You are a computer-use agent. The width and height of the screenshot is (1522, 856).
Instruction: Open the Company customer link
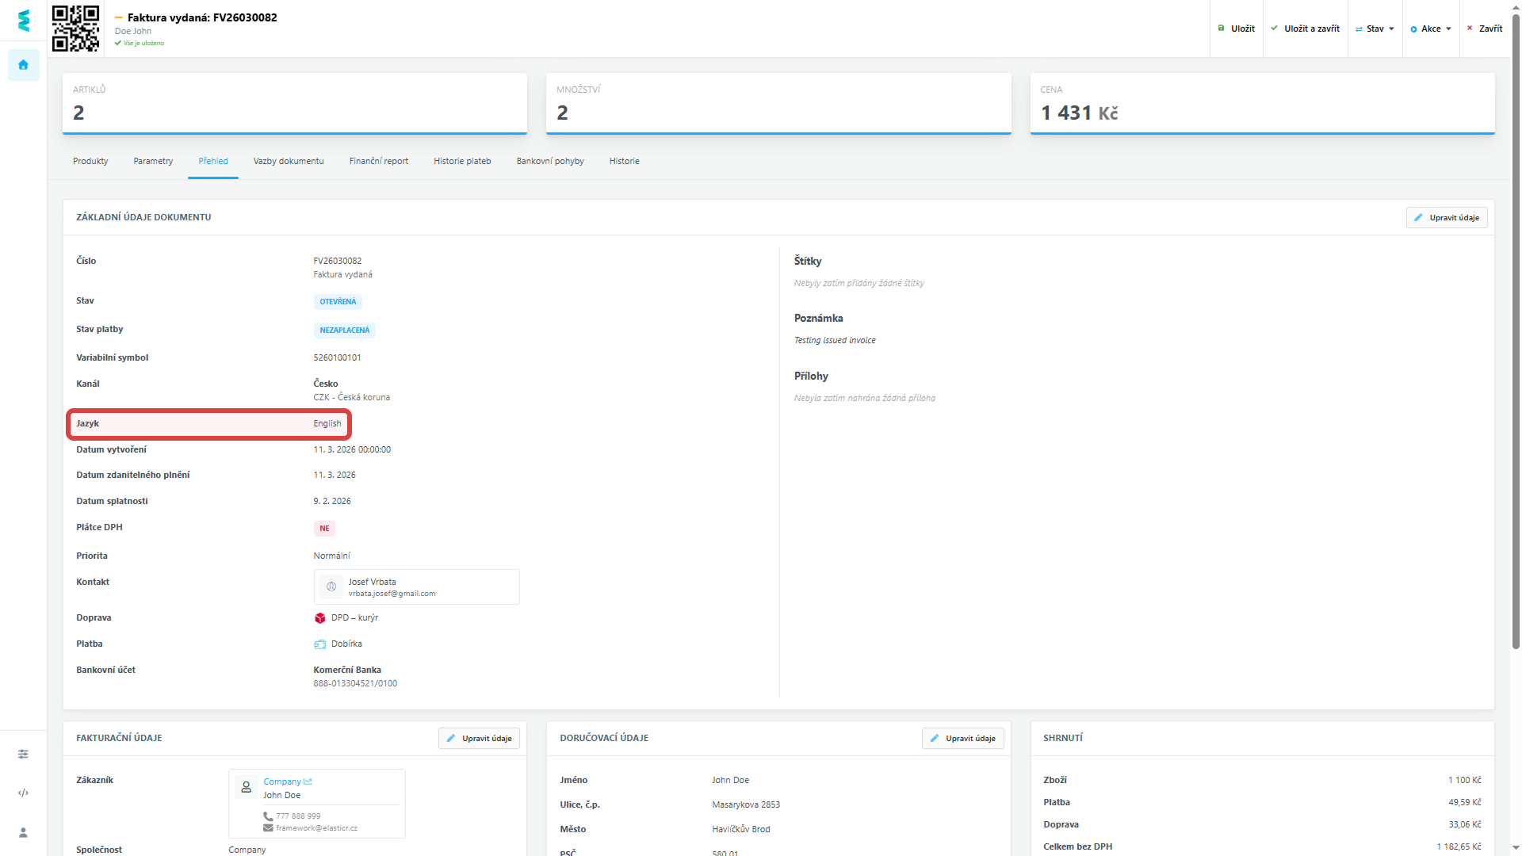tap(282, 781)
